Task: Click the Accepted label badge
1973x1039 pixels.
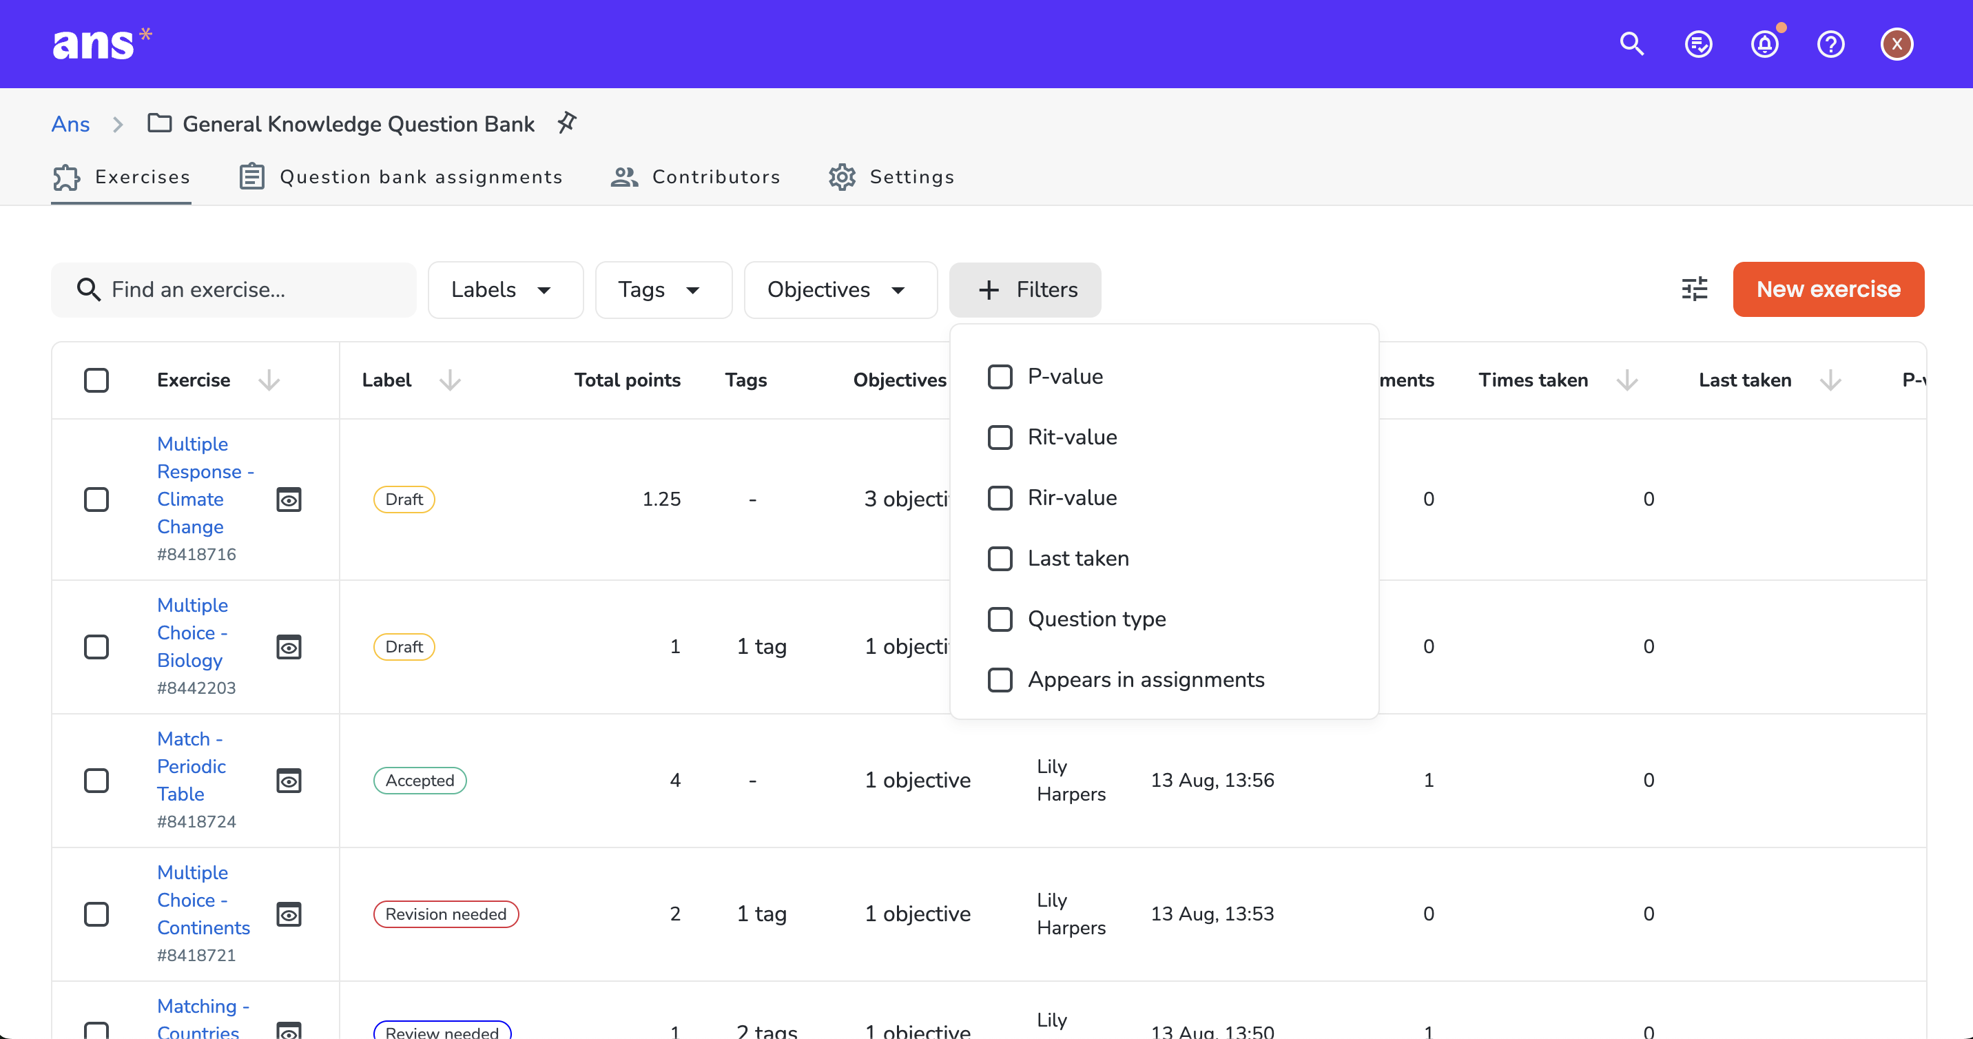Action: 420,781
